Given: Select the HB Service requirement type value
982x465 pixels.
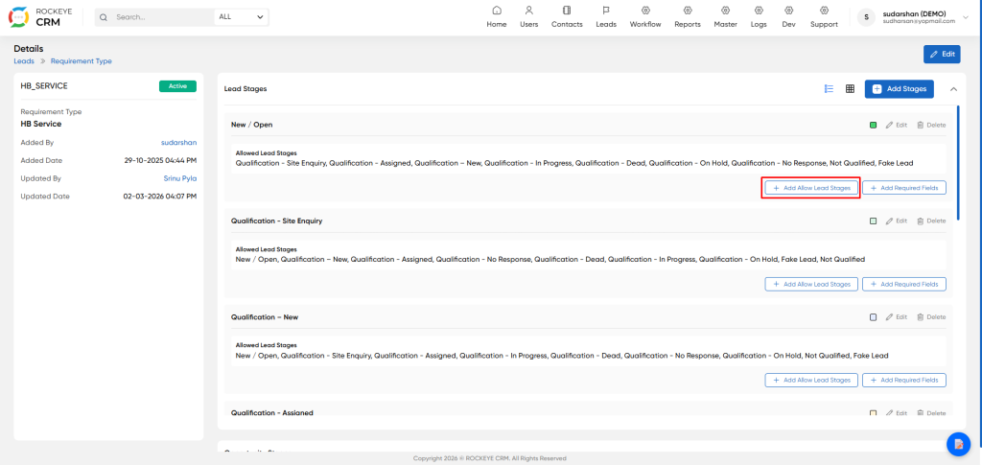Looking at the screenshot, I should (x=40, y=124).
